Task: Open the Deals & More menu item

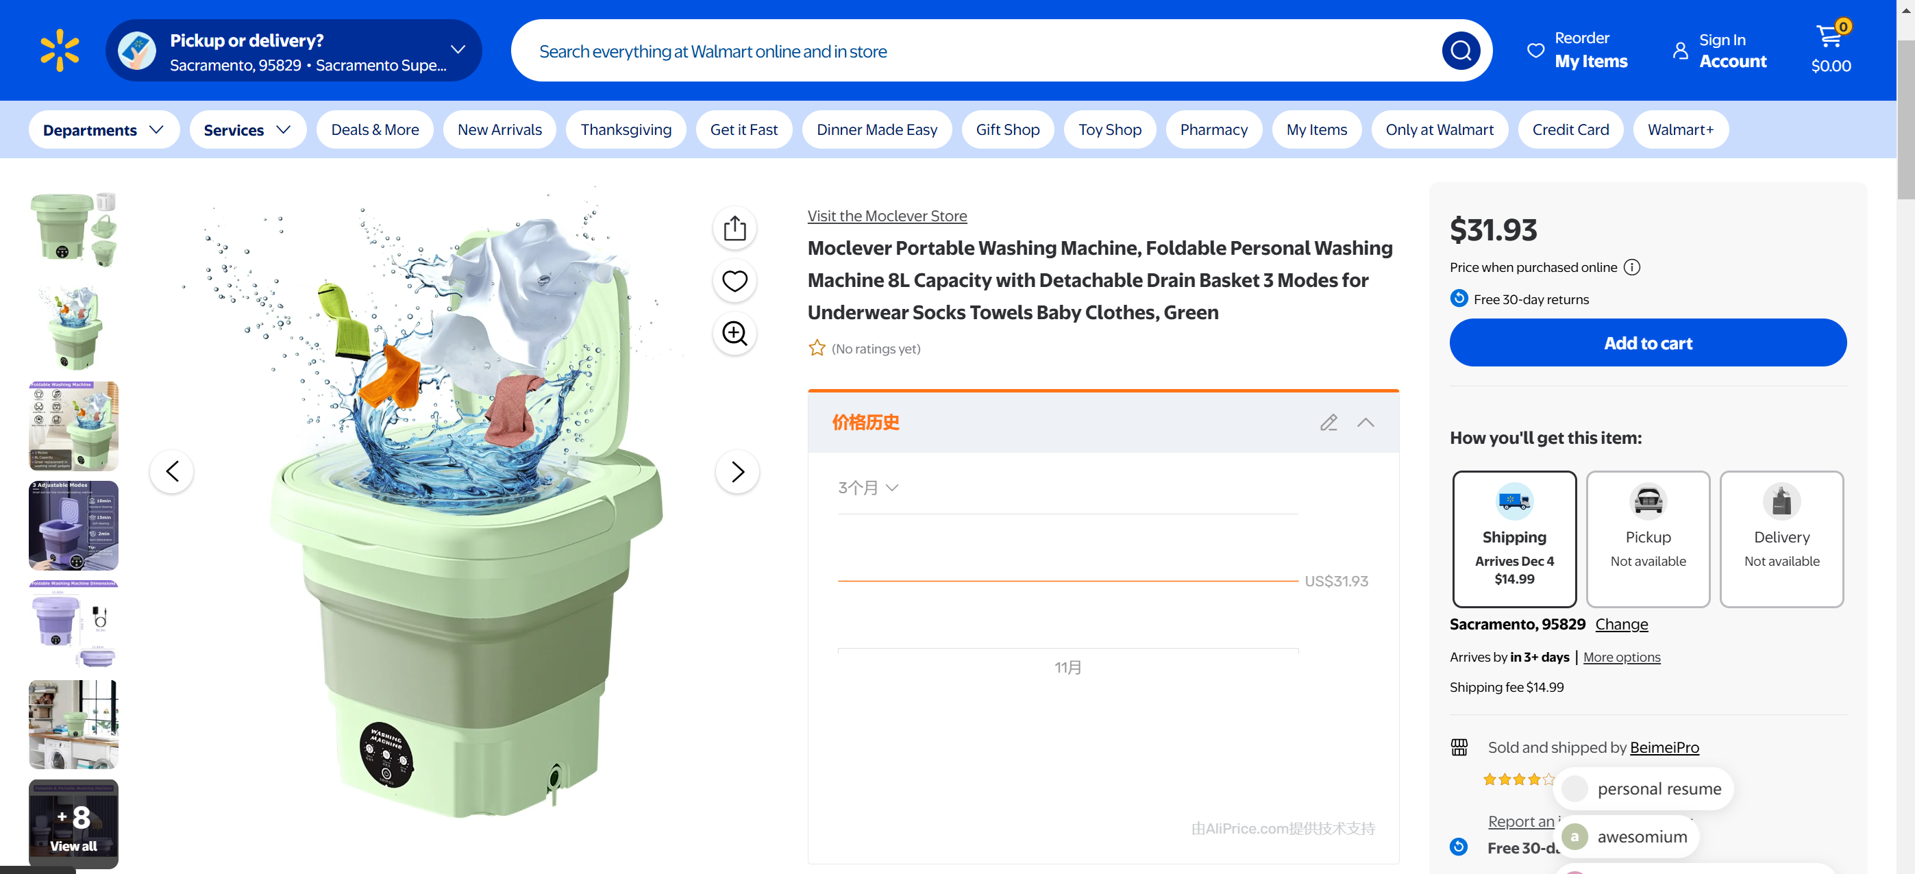Action: click(375, 130)
